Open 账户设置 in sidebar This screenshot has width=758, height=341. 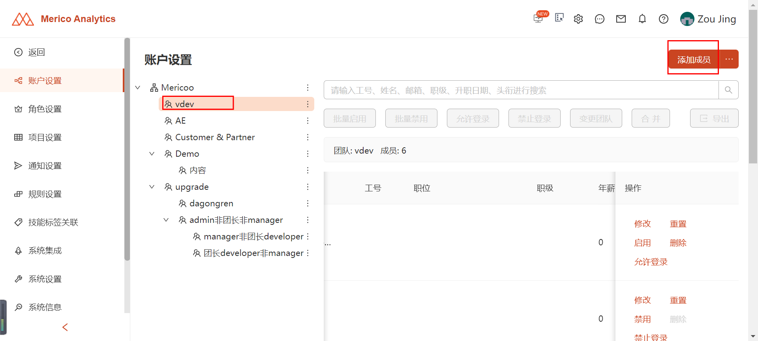click(62, 80)
